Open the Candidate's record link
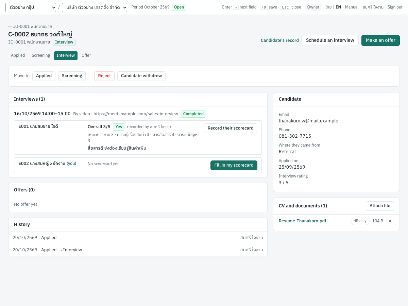 280,40
